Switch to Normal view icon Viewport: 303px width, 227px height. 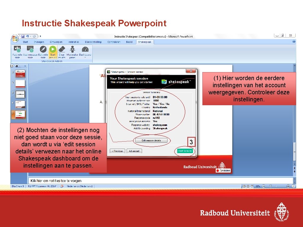(x=244, y=186)
